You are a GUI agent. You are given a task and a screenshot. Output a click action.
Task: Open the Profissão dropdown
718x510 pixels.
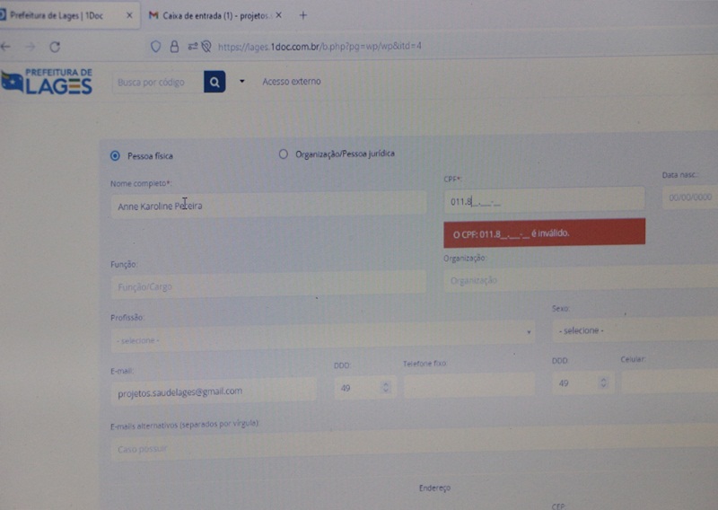(323, 339)
